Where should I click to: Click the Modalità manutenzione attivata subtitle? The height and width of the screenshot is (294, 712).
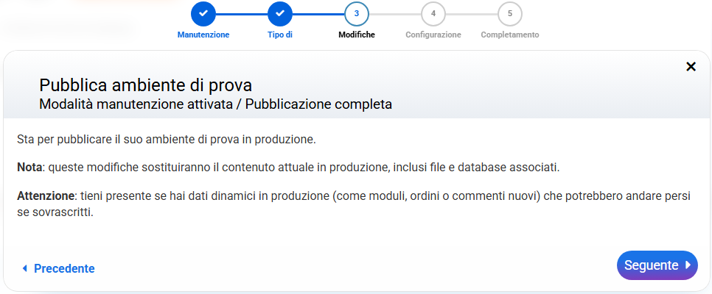tap(215, 104)
